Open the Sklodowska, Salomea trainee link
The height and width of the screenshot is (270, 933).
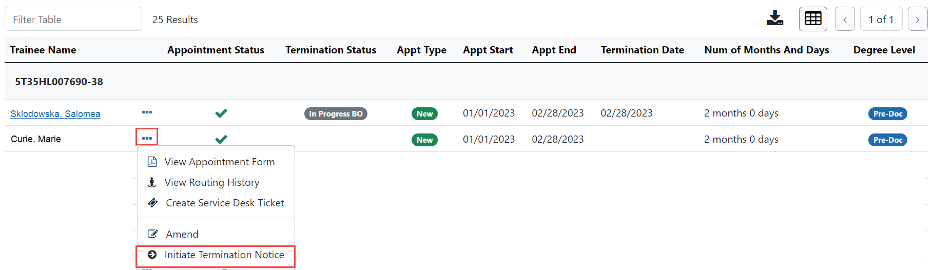click(x=55, y=114)
